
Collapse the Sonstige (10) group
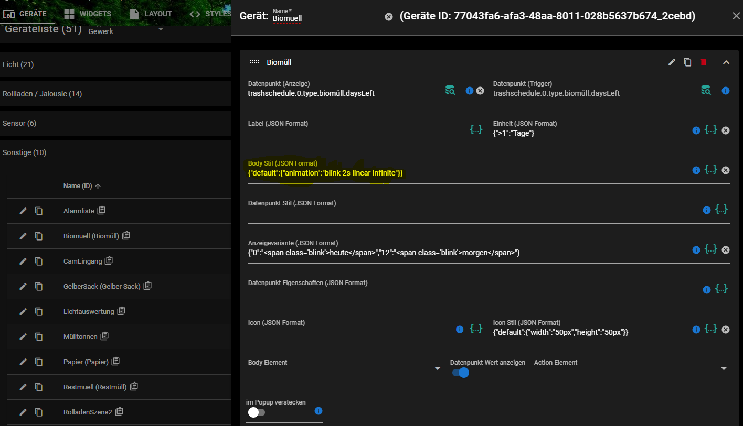tap(115, 152)
